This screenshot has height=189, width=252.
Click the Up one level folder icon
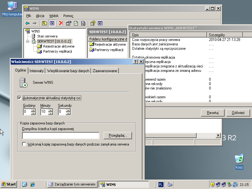(44, 23)
